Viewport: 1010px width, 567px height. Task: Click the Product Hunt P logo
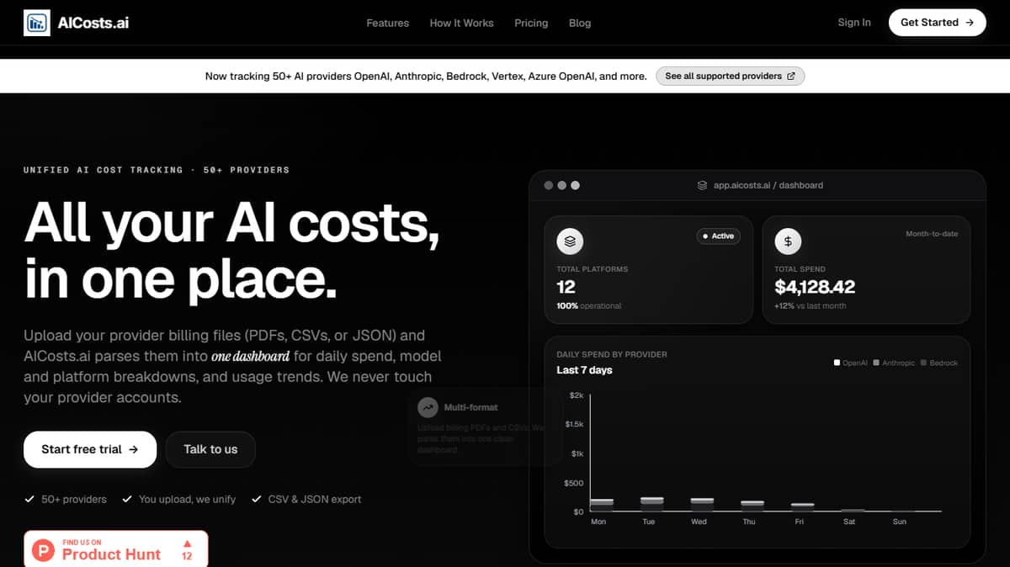point(44,551)
